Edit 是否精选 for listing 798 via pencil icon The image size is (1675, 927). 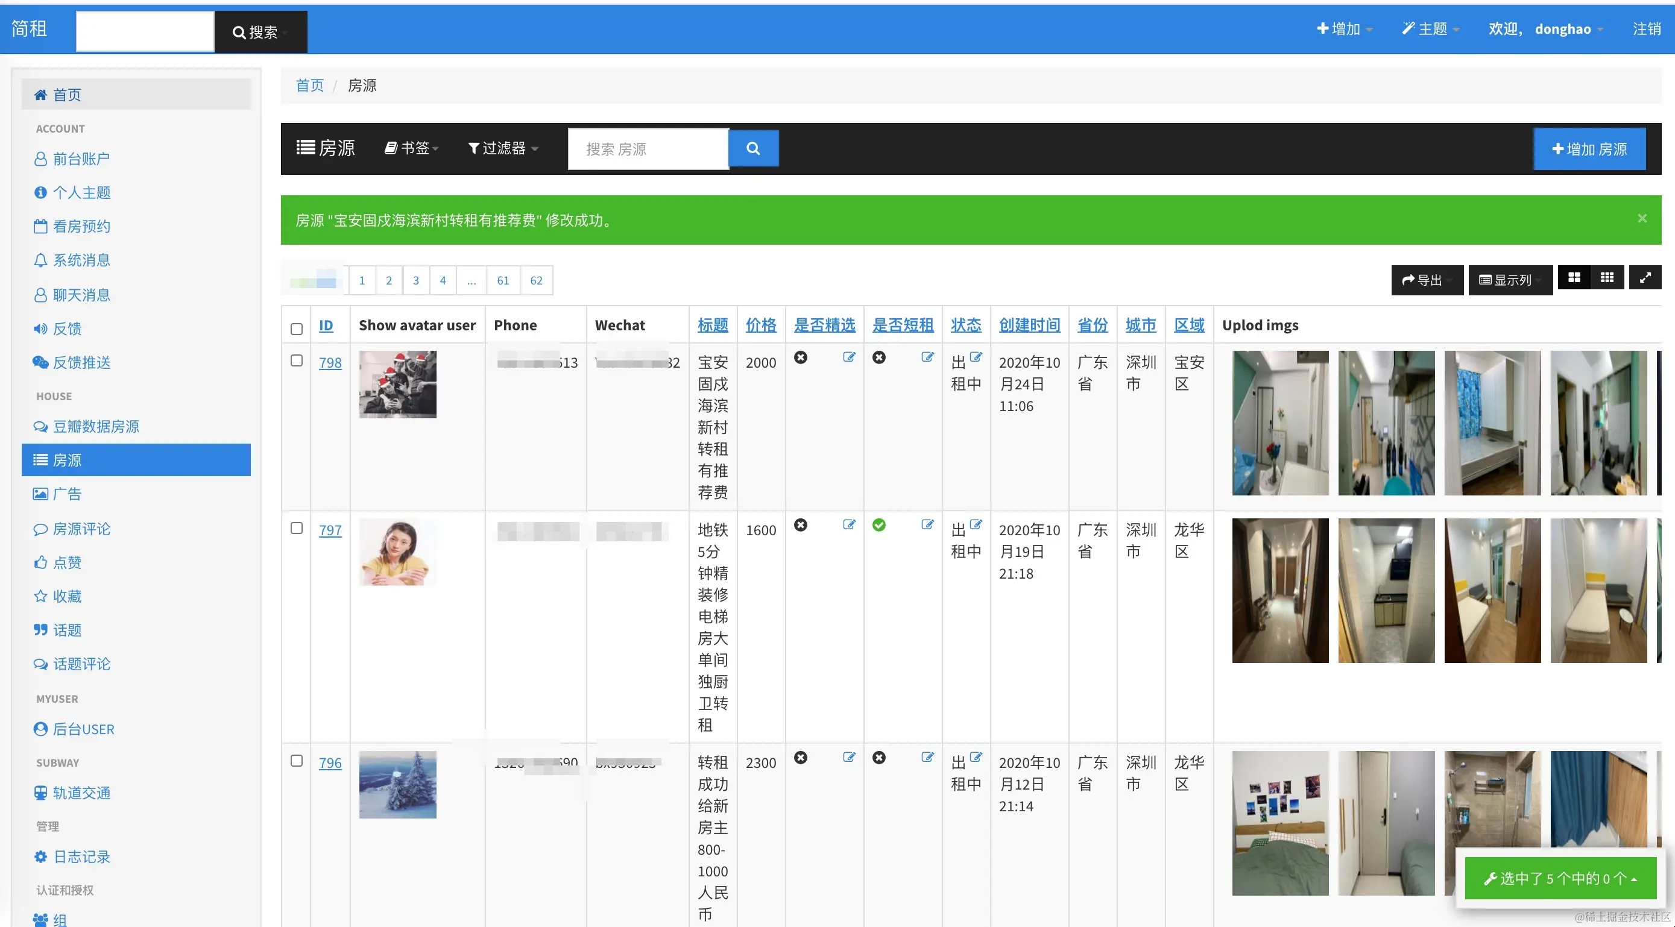848,357
